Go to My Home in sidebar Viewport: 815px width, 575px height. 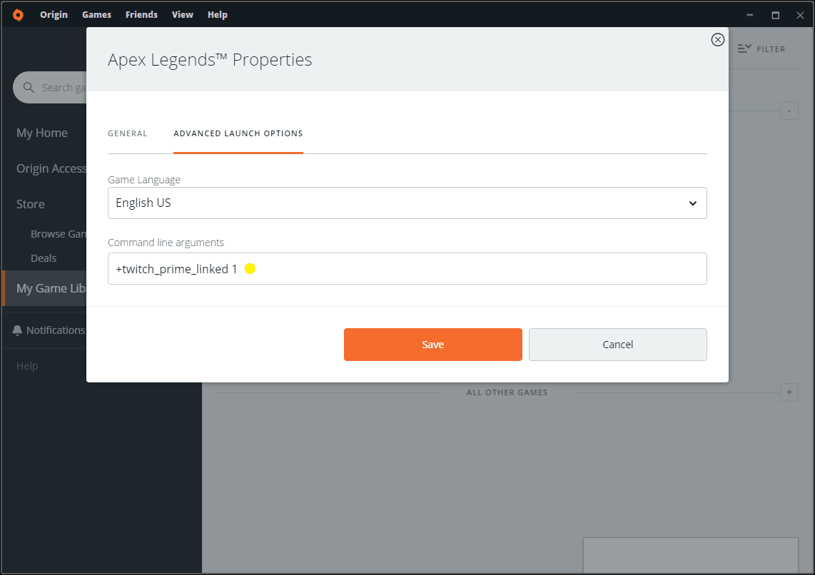tap(42, 133)
